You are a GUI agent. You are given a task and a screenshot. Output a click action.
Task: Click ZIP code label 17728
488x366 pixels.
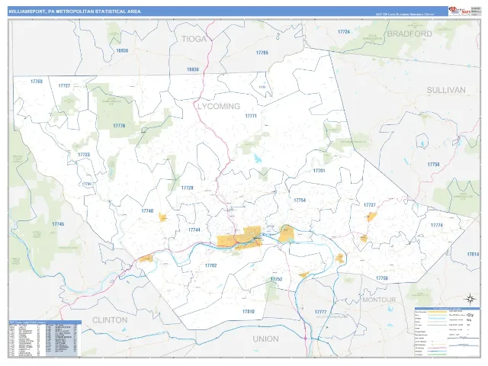click(187, 188)
